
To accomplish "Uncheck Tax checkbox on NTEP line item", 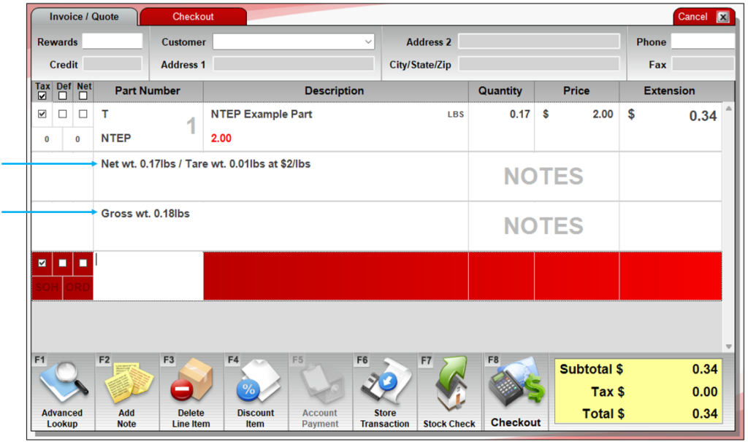I will [42, 115].
